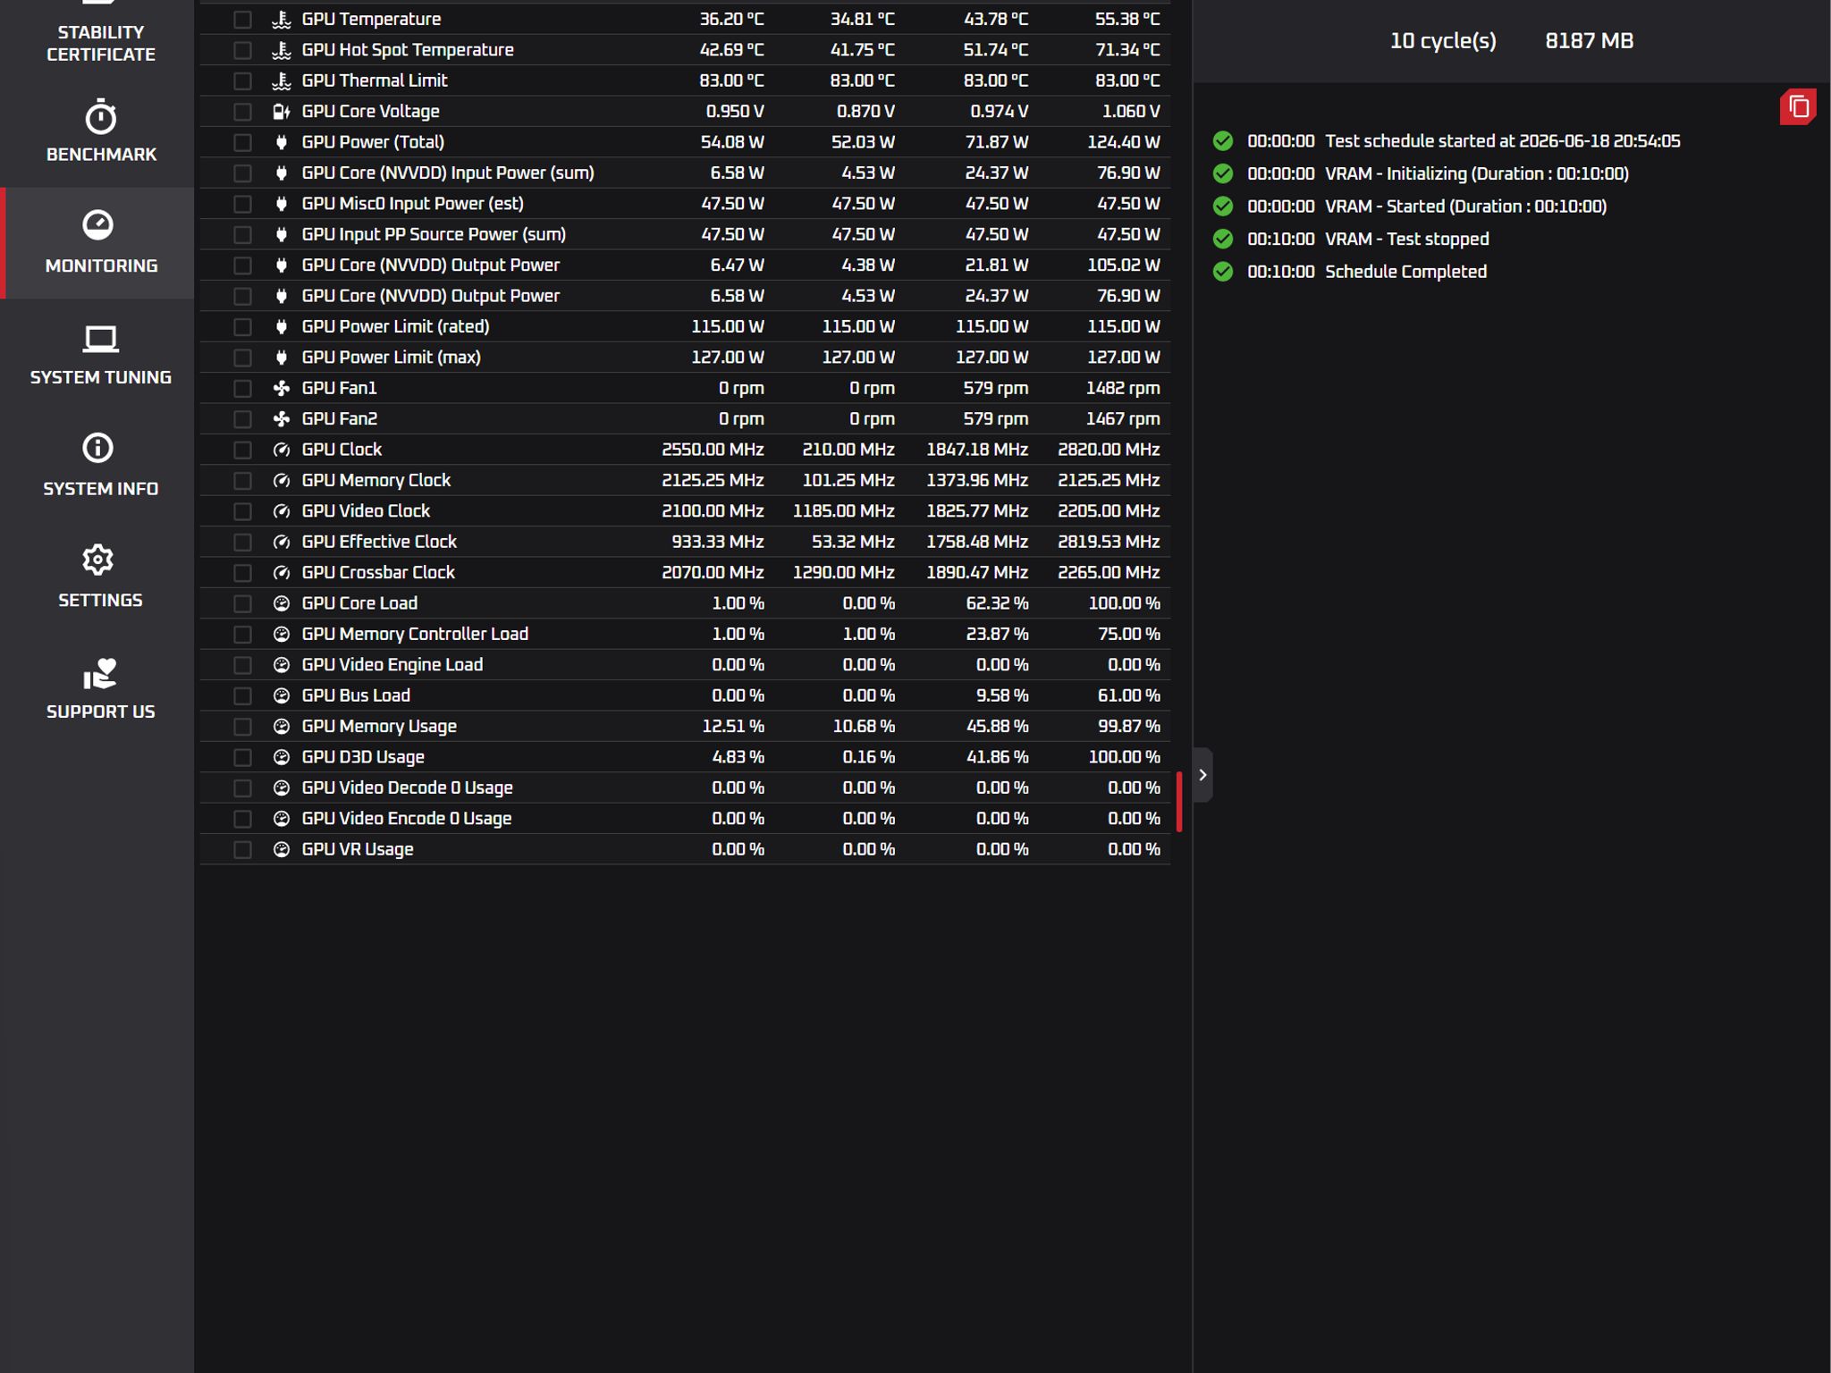
Task: Click 'Test schedule started' log entry
Action: click(x=1502, y=141)
